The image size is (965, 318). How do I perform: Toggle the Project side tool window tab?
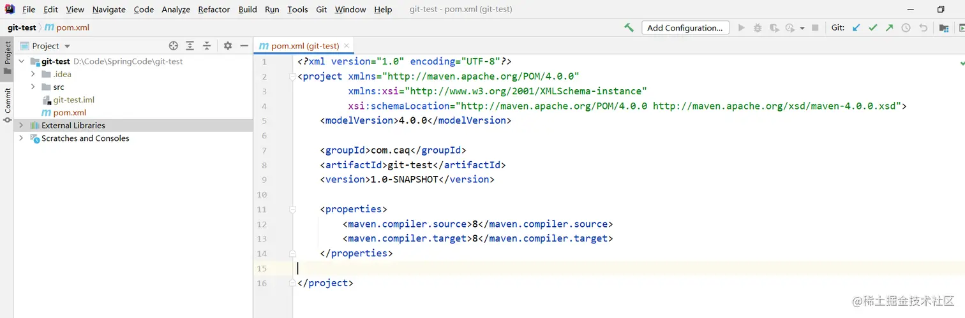coord(7,58)
